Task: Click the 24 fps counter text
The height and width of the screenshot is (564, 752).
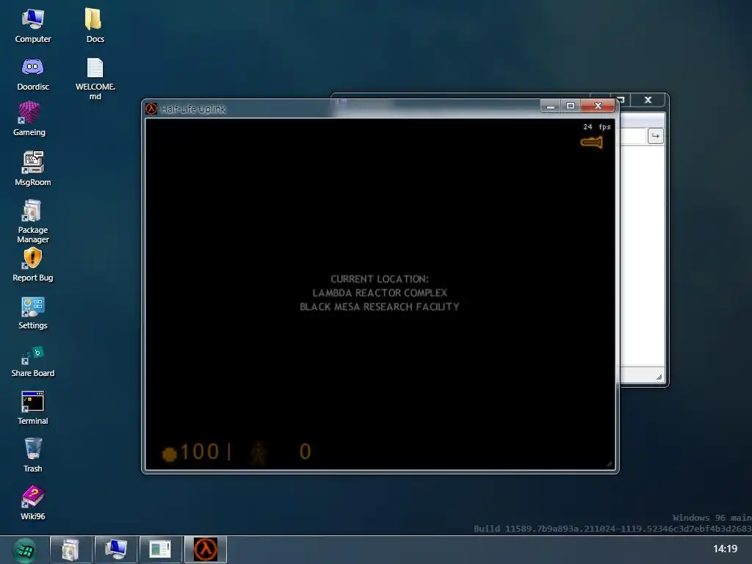Action: pos(596,126)
